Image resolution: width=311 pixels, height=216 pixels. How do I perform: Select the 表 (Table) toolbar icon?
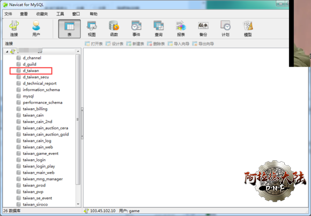tap(69, 28)
